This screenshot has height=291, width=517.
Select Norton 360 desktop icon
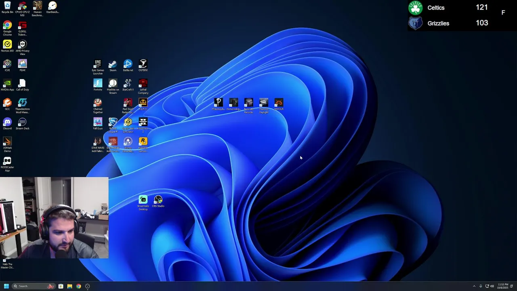pyautogui.click(x=7, y=46)
